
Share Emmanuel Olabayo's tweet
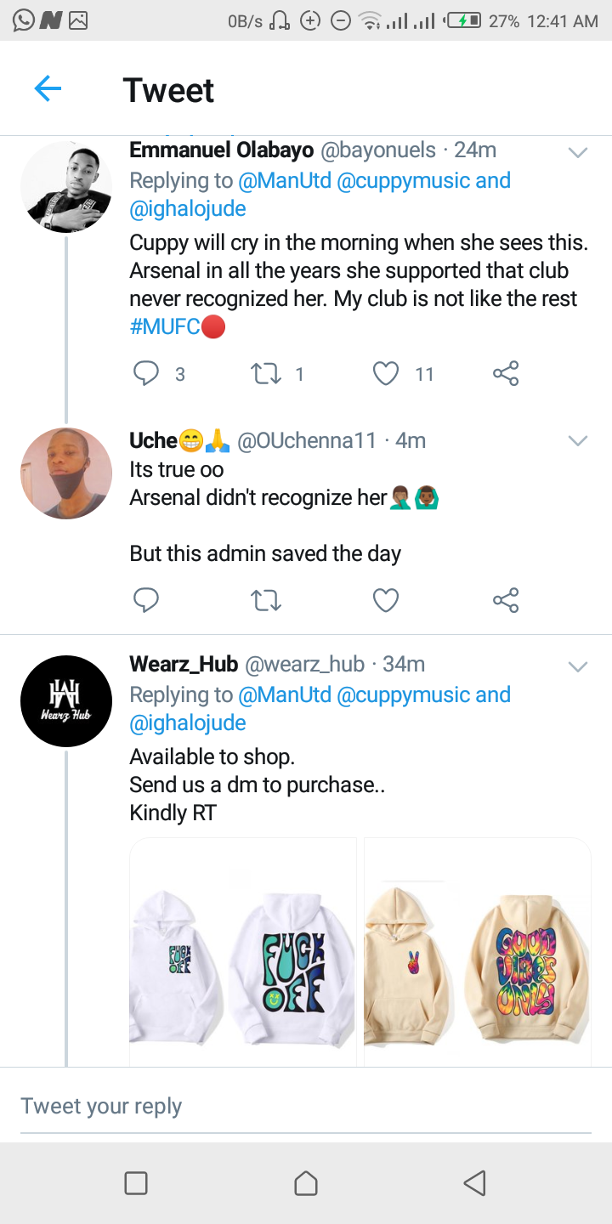(506, 373)
